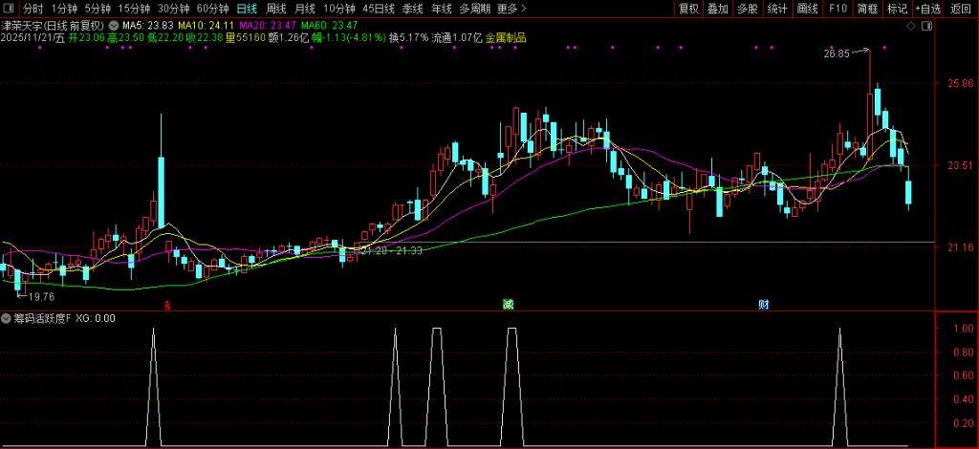979x449 pixels.
Task: Click the 26.85 high price label
Action: click(837, 53)
